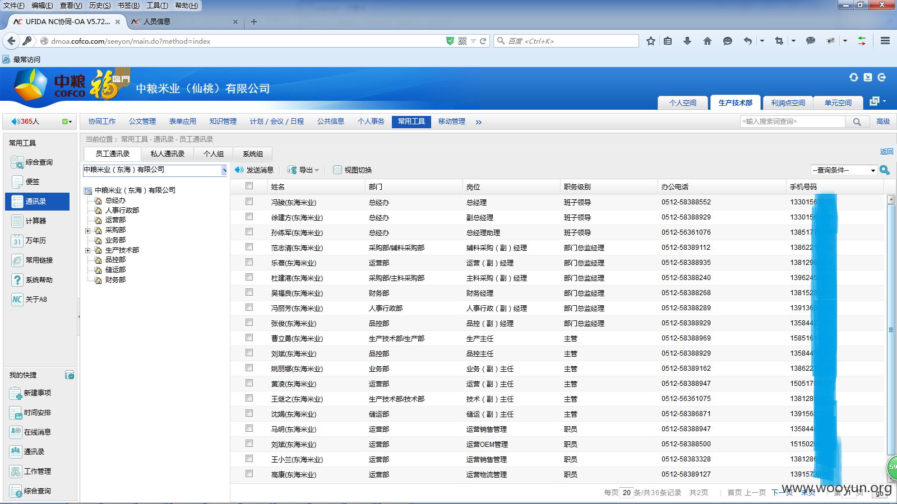The image size is (897, 504).
Task: Open the 协同工作 menu
Action: click(102, 122)
